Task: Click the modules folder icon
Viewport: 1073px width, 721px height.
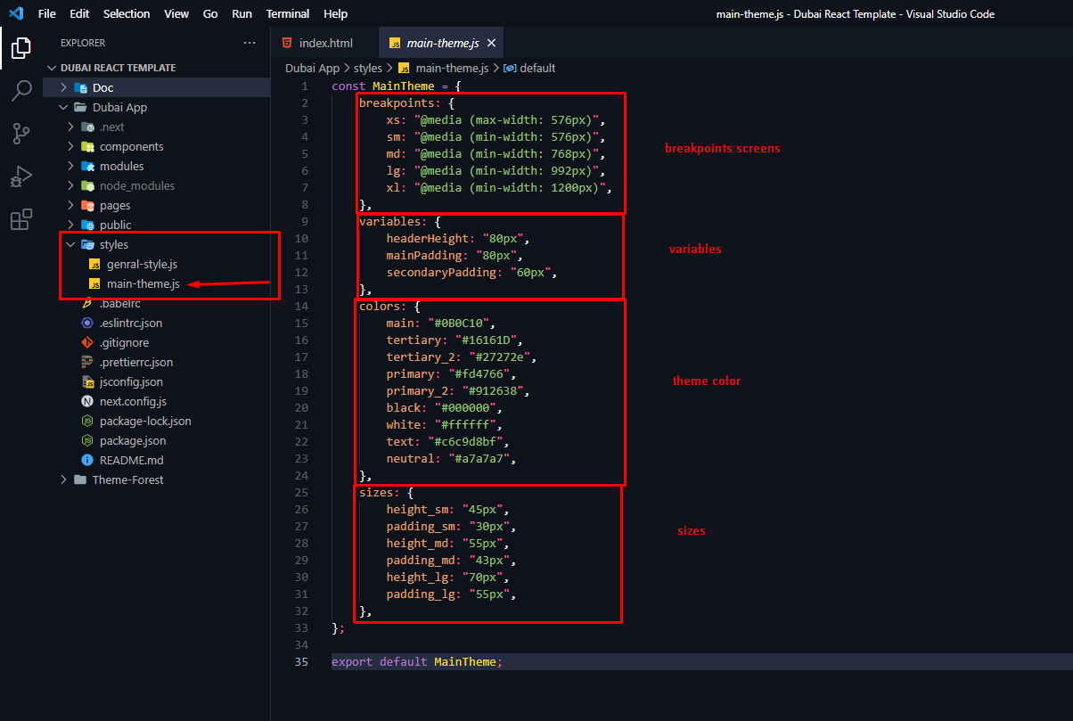Action: coord(87,166)
